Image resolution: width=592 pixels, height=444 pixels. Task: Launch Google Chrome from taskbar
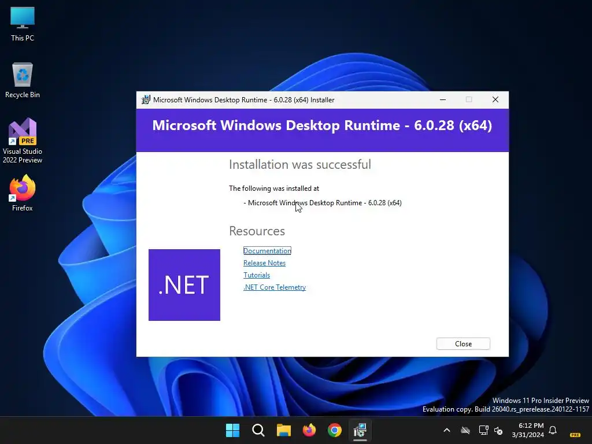point(335,430)
